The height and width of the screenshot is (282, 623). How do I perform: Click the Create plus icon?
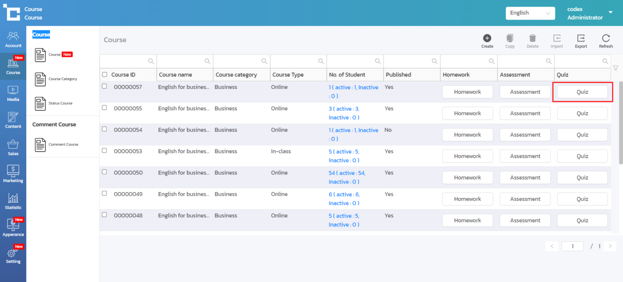(x=487, y=38)
